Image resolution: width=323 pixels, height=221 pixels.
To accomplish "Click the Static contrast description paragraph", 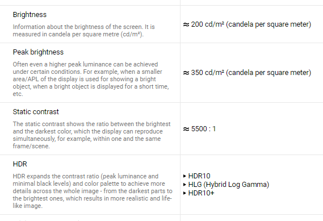I will coord(91,135).
